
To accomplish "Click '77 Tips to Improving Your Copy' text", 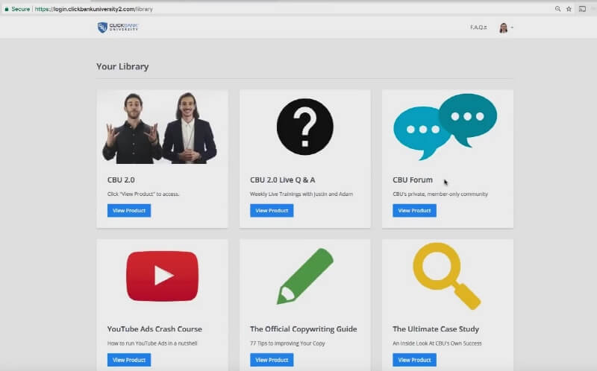I will click(287, 343).
